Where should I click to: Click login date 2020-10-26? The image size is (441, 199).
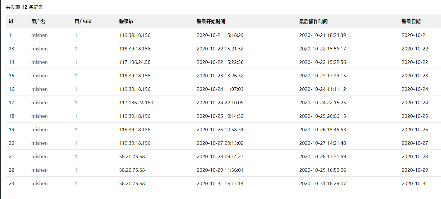click(415, 130)
